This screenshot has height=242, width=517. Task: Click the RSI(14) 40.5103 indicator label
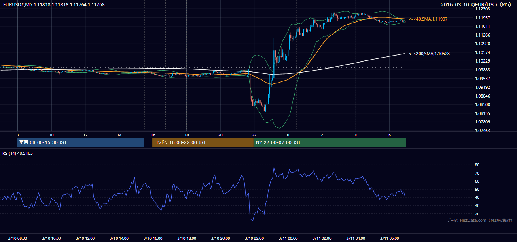pyautogui.click(x=18, y=153)
